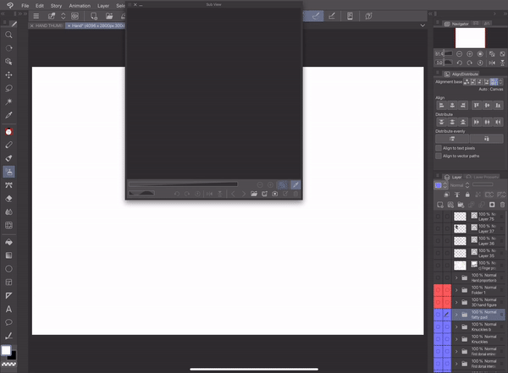
Task: Toggle visibility of 3D hand figure folder
Action: [438, 302]
